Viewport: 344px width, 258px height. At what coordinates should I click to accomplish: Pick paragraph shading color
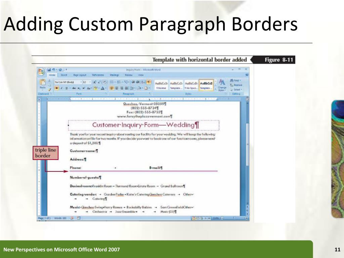click(140, 88)
